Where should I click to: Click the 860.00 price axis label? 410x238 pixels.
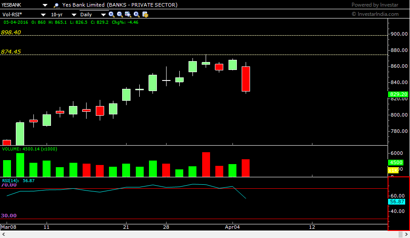399,66
